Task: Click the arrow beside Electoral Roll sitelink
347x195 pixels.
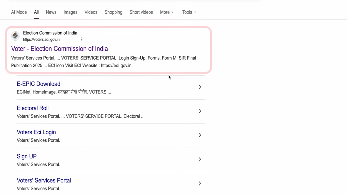Action: point(200,111)
